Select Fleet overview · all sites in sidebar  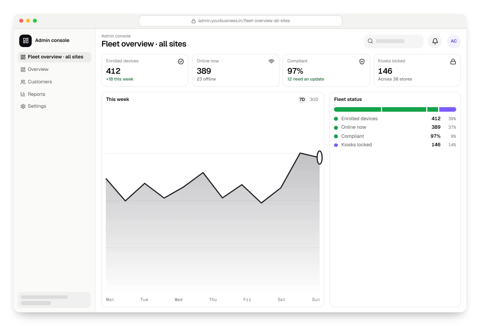(x=54, y=57)
